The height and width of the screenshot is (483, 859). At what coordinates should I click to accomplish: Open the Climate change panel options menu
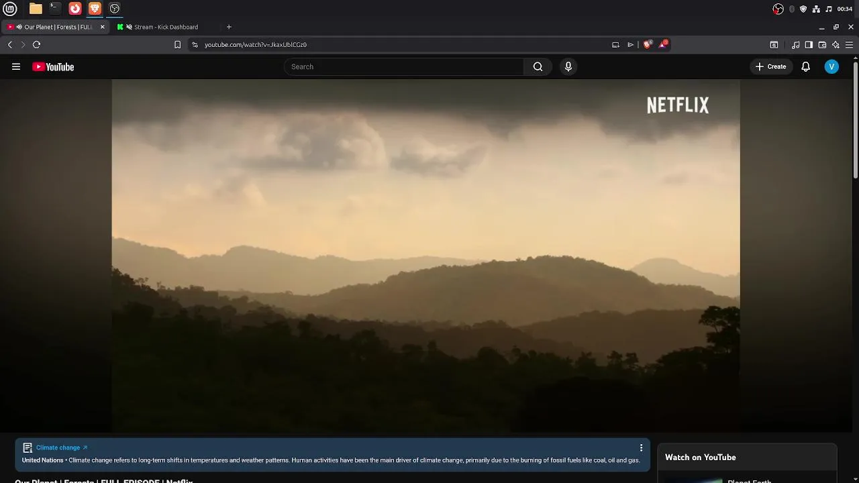[641, 447]
